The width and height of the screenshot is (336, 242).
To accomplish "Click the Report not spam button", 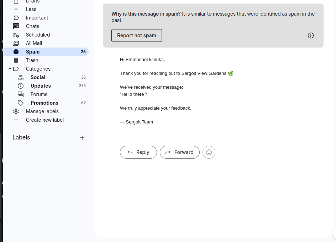I will tap(137, 35).
